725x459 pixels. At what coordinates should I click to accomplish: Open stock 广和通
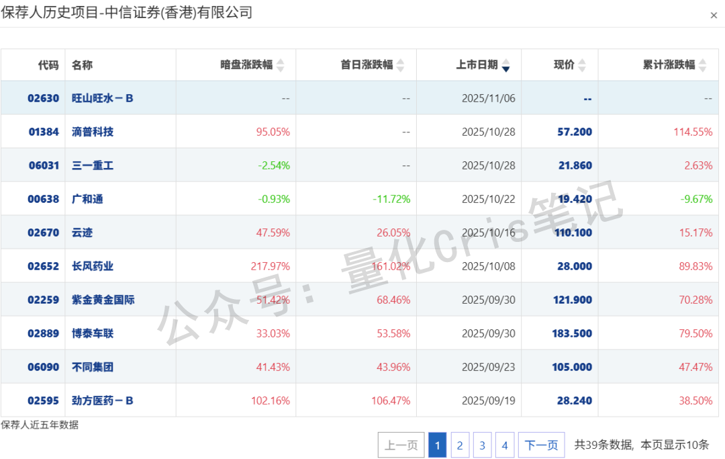point(87,199)
